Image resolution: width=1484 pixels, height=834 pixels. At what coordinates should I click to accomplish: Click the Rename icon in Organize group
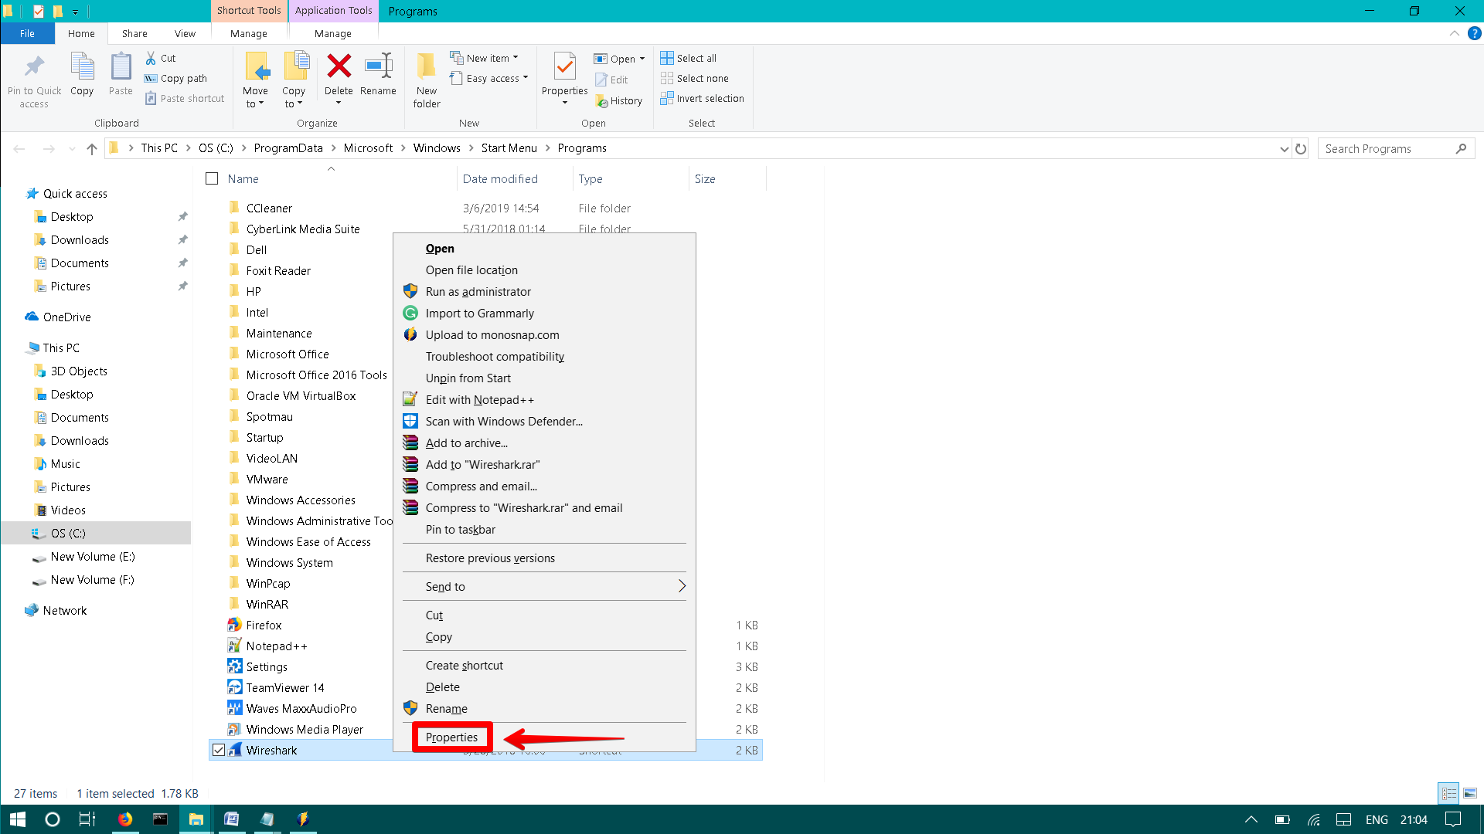click(x=378, y=66)
